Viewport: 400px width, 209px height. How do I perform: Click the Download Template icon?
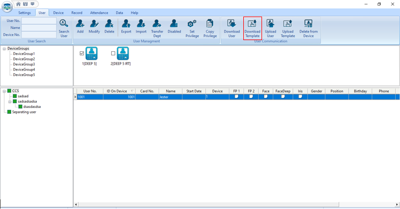point(252,24)
